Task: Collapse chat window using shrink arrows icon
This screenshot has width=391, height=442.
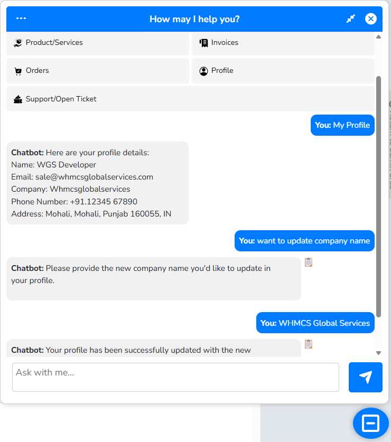Action: click(351, 19)
